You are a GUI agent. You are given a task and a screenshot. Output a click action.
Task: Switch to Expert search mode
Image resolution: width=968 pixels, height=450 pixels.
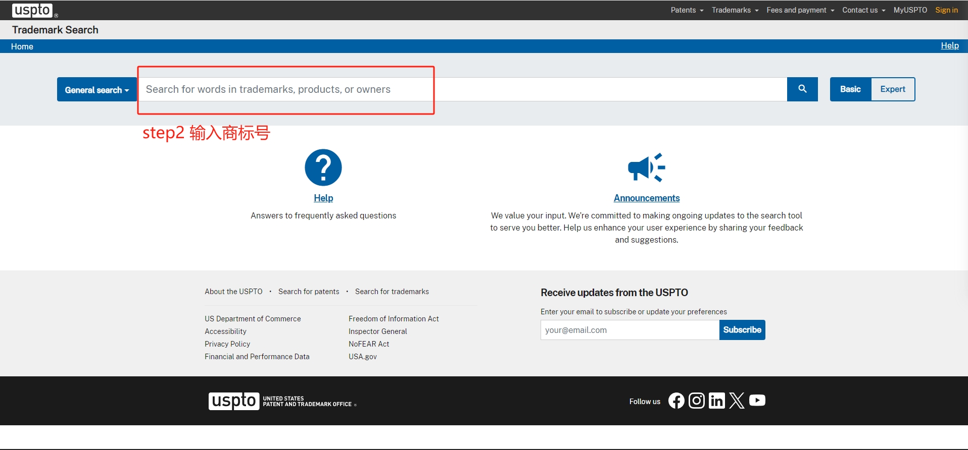(893, 89)
